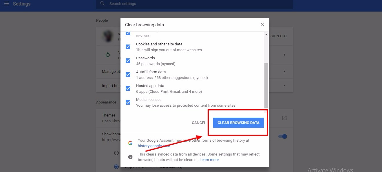Click the 45 passwords (synced) text
This screenshot has width=382, height=172.
156,64
